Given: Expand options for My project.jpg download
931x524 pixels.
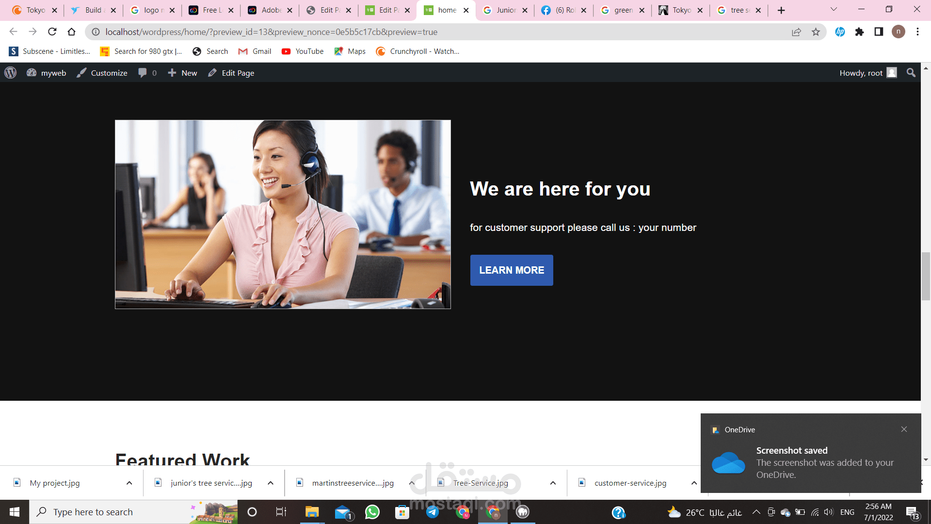Looking at the screenshot, I should (129, 483).
